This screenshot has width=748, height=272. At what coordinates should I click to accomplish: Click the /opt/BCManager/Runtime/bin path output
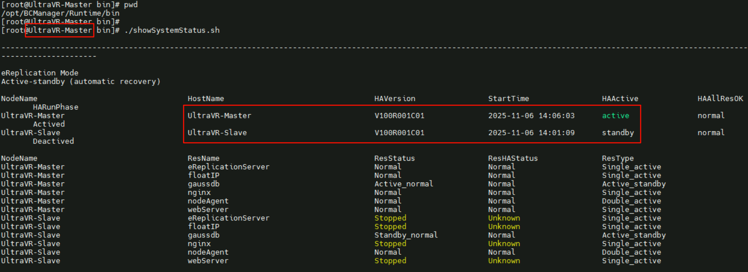pyautogui.click(x=60, y=13)
